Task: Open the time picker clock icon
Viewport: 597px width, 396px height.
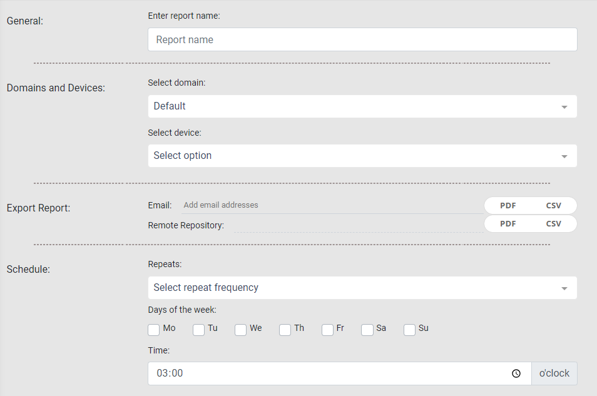Action: click(x=516, y=373)
